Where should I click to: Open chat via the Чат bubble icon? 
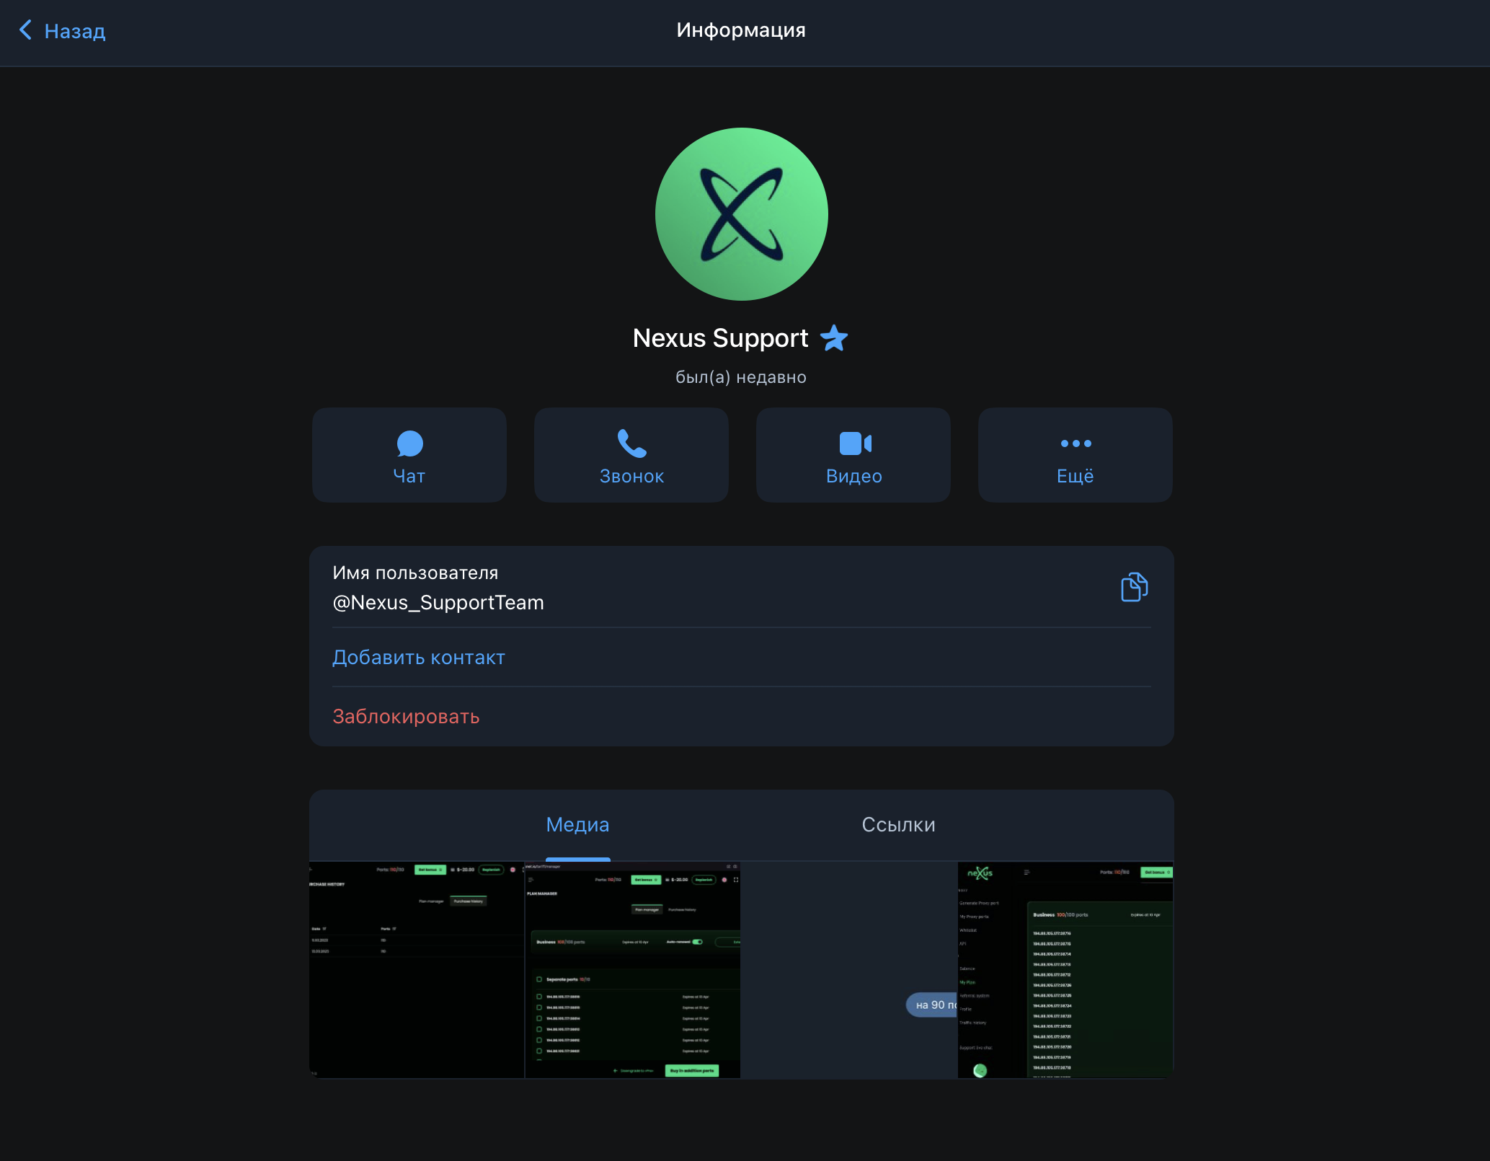tap(409, 444)
